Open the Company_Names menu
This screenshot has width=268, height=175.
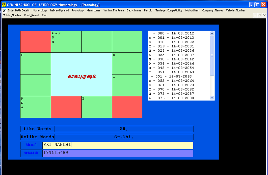212,10
